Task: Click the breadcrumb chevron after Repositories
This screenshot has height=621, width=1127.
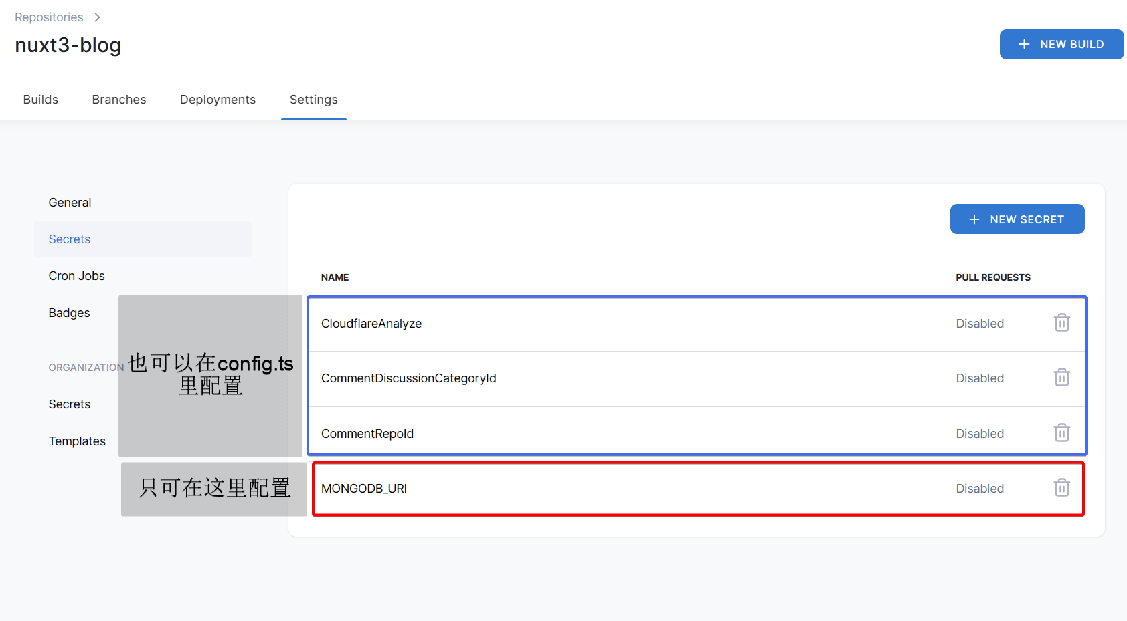Action: [97, 17]
